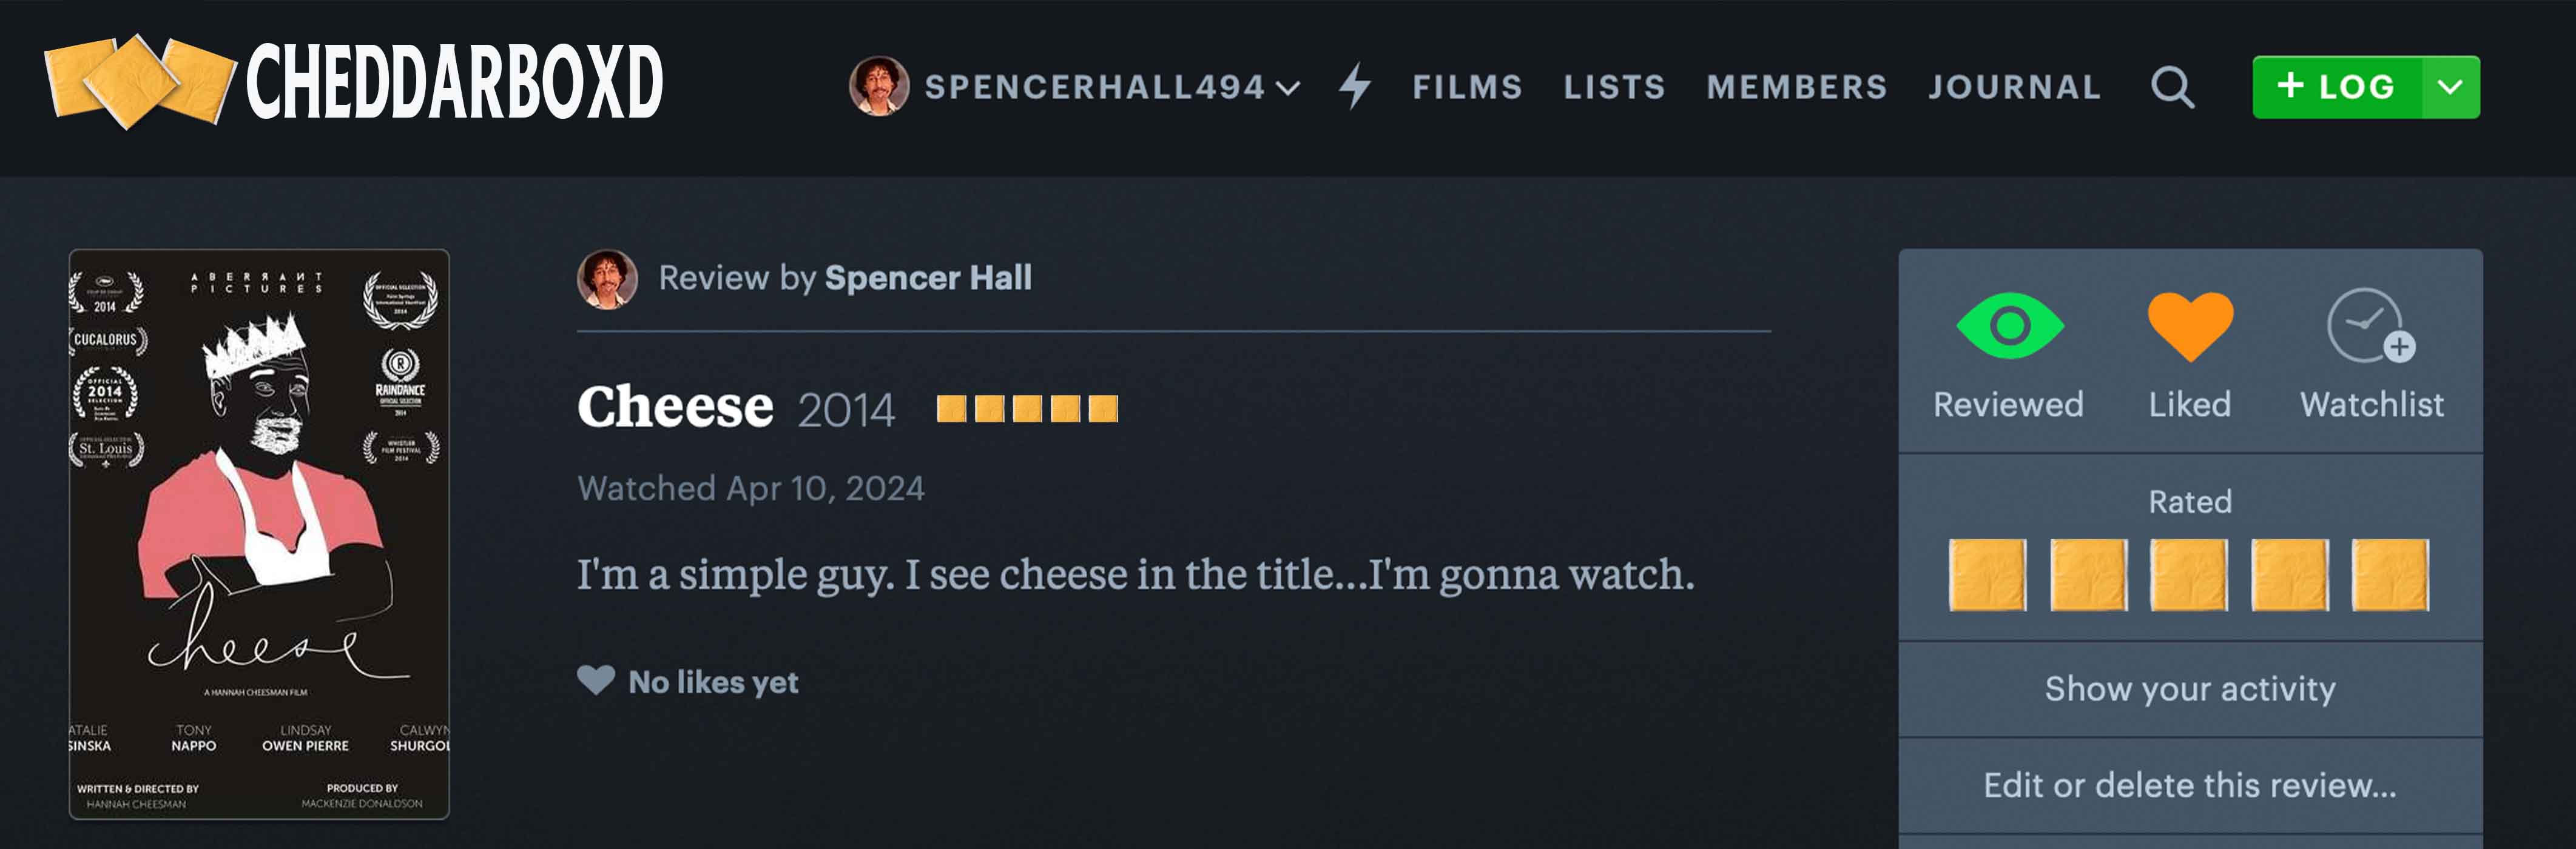Set rating to third cheese slice

[2189, 575]
